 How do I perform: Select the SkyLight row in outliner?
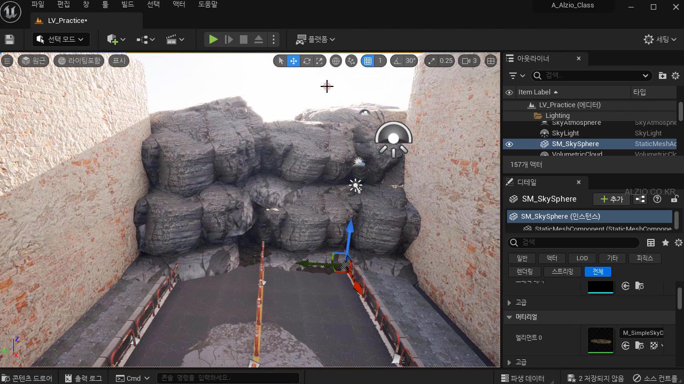click(x=590, y=133)
